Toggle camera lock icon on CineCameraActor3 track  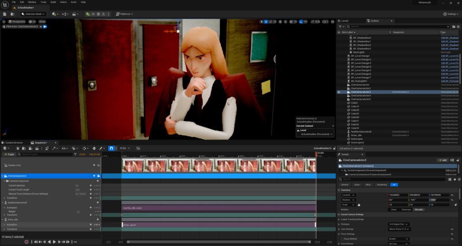[99, 176]
